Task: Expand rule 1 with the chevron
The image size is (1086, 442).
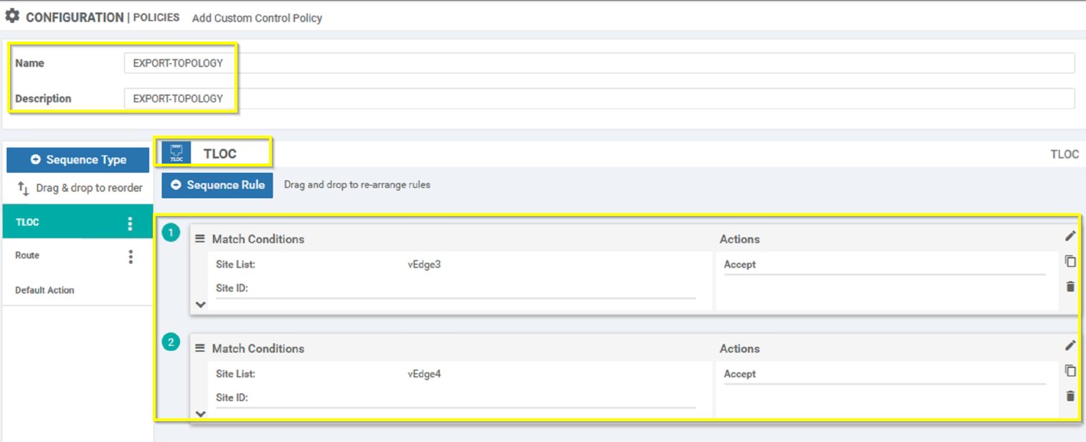Action: [x=200, y=304]
